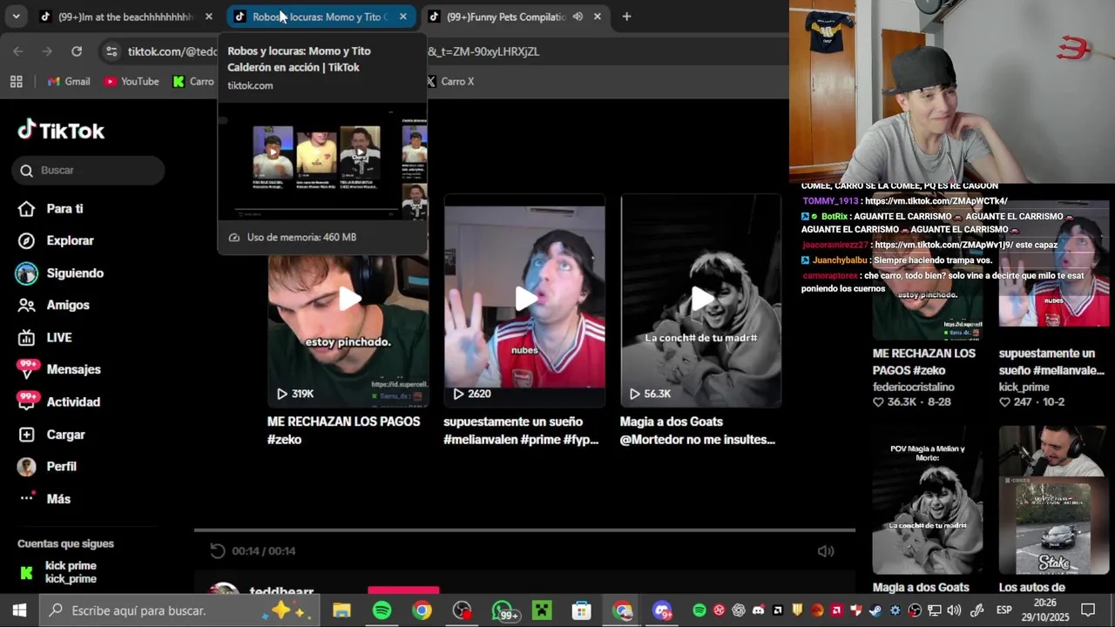Go forward in browser history
This screenshot has width=1115, height=627.
tap(47, 51)
